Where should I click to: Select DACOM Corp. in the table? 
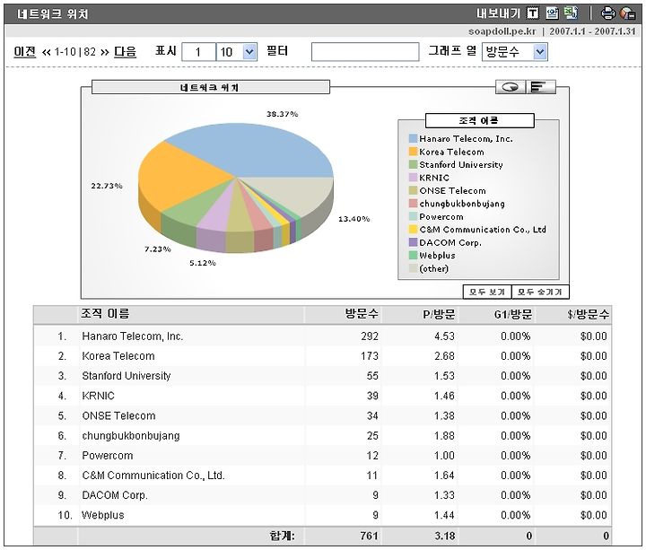pyautogui.click(x=115, y=495)
